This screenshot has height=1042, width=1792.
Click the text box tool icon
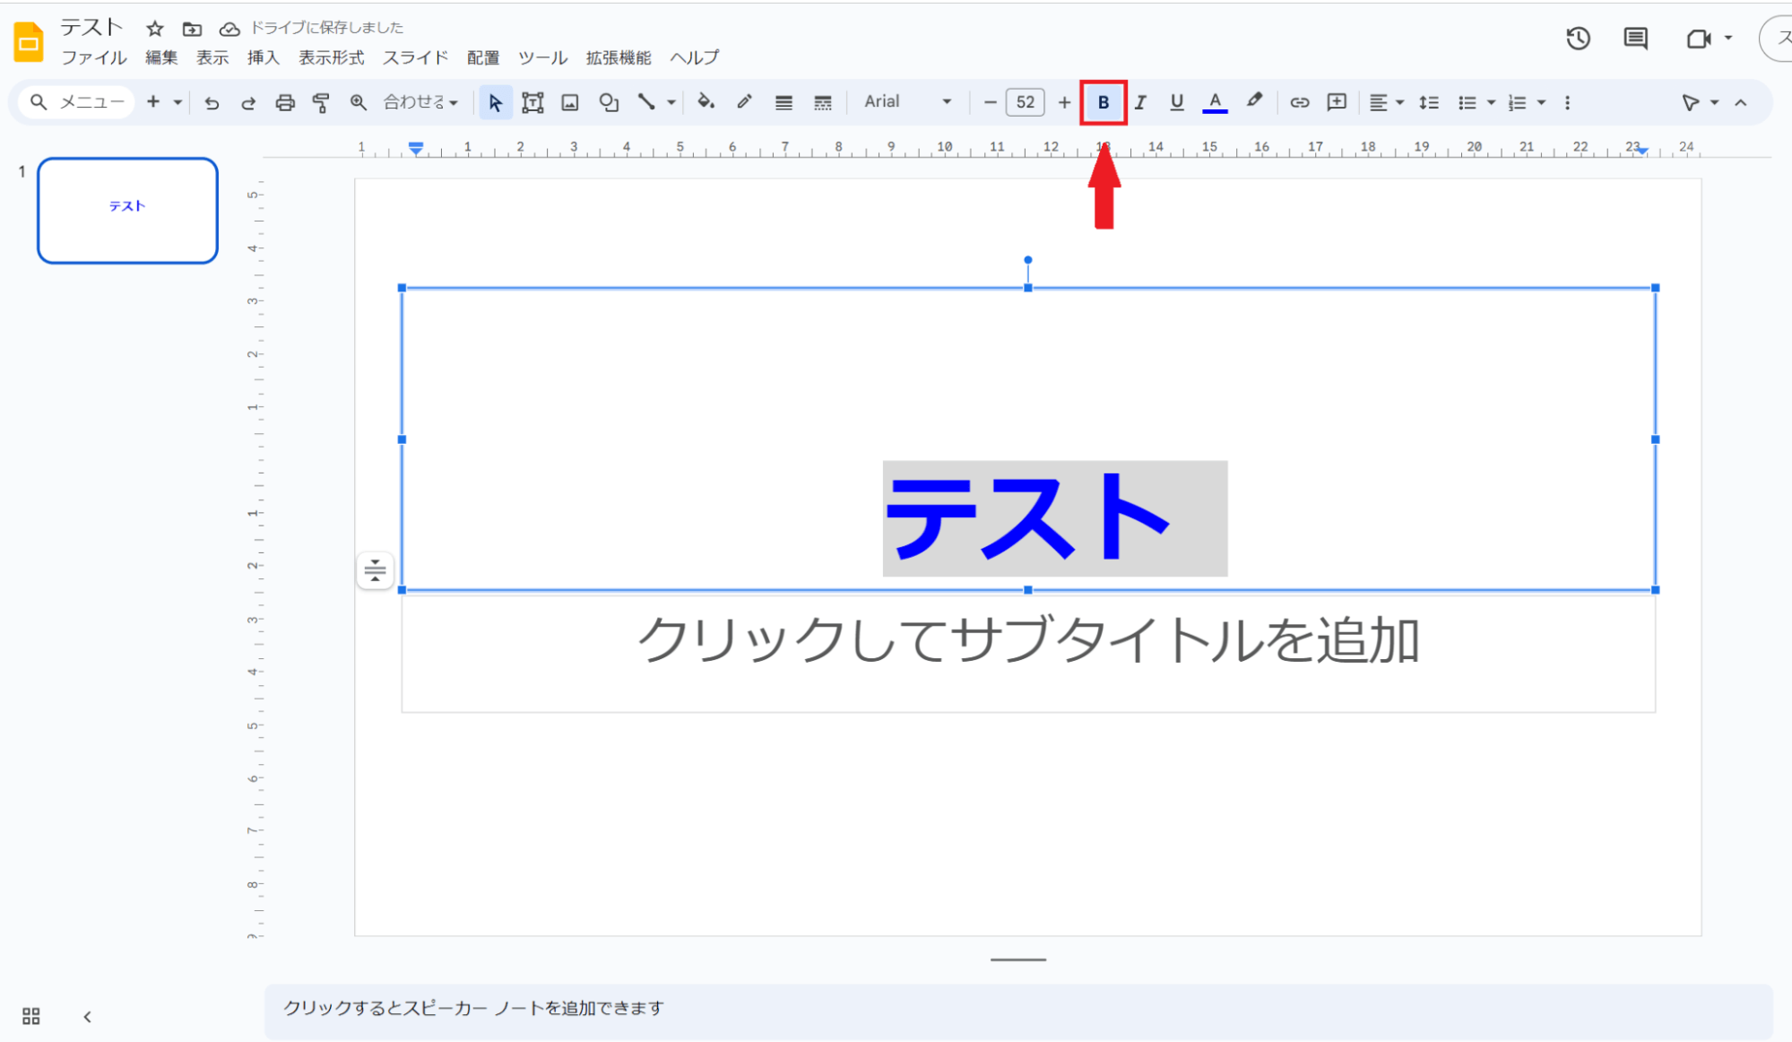[x=532, y=102]
